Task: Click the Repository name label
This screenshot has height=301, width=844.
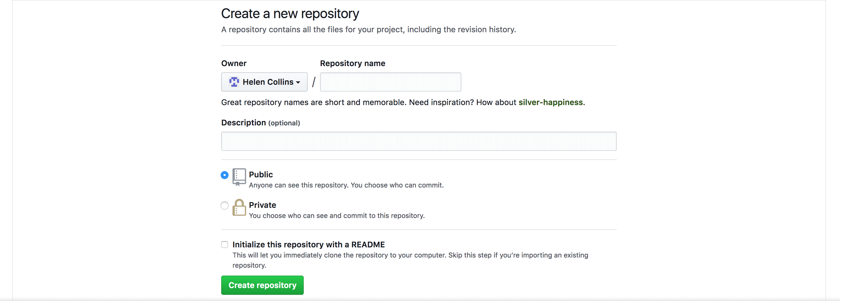Action: [x=353, y=63]
